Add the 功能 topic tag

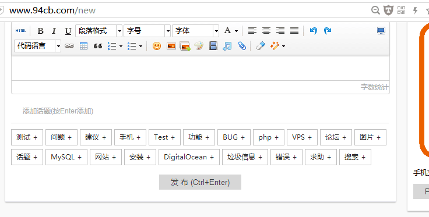(199, 137)
